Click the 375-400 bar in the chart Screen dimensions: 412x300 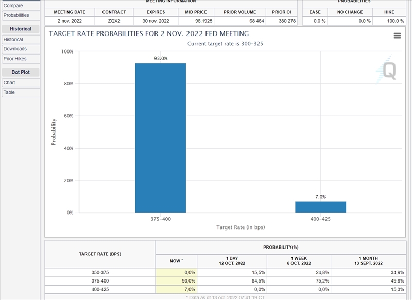point(161,138)
